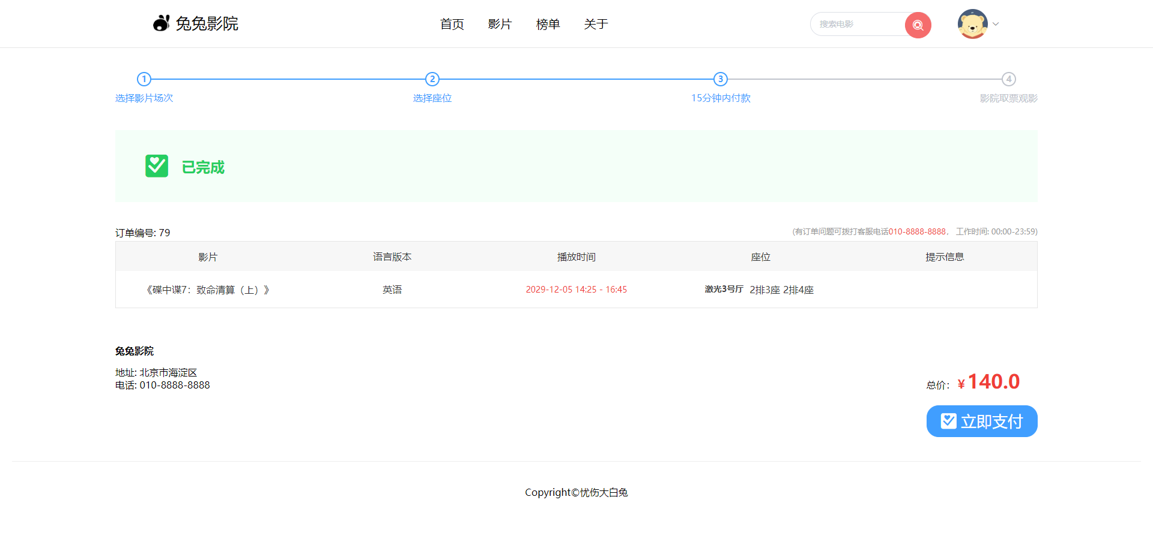Select step 2 选择座位 circle
This screenshot has width=1153, height=551.
click(432, 79)
